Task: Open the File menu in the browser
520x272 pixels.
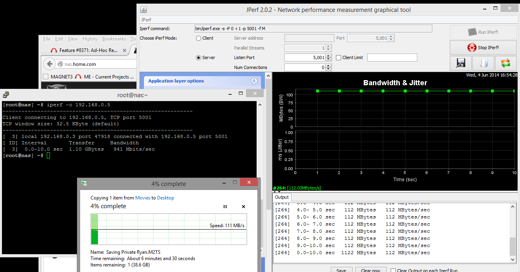Action: (x=47, y=39)
